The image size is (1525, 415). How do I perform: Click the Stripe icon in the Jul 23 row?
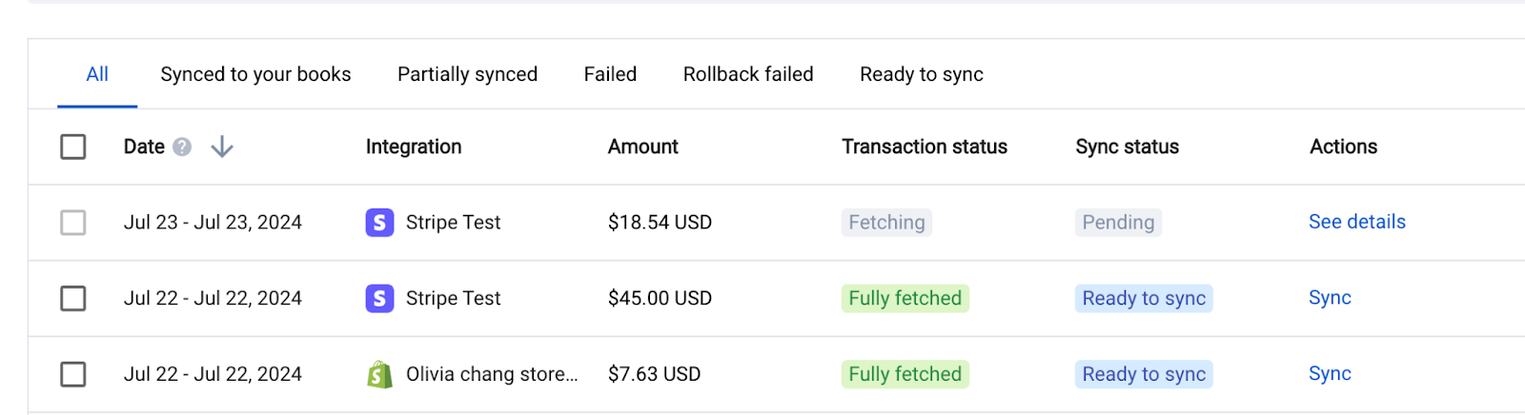(379, 223)
